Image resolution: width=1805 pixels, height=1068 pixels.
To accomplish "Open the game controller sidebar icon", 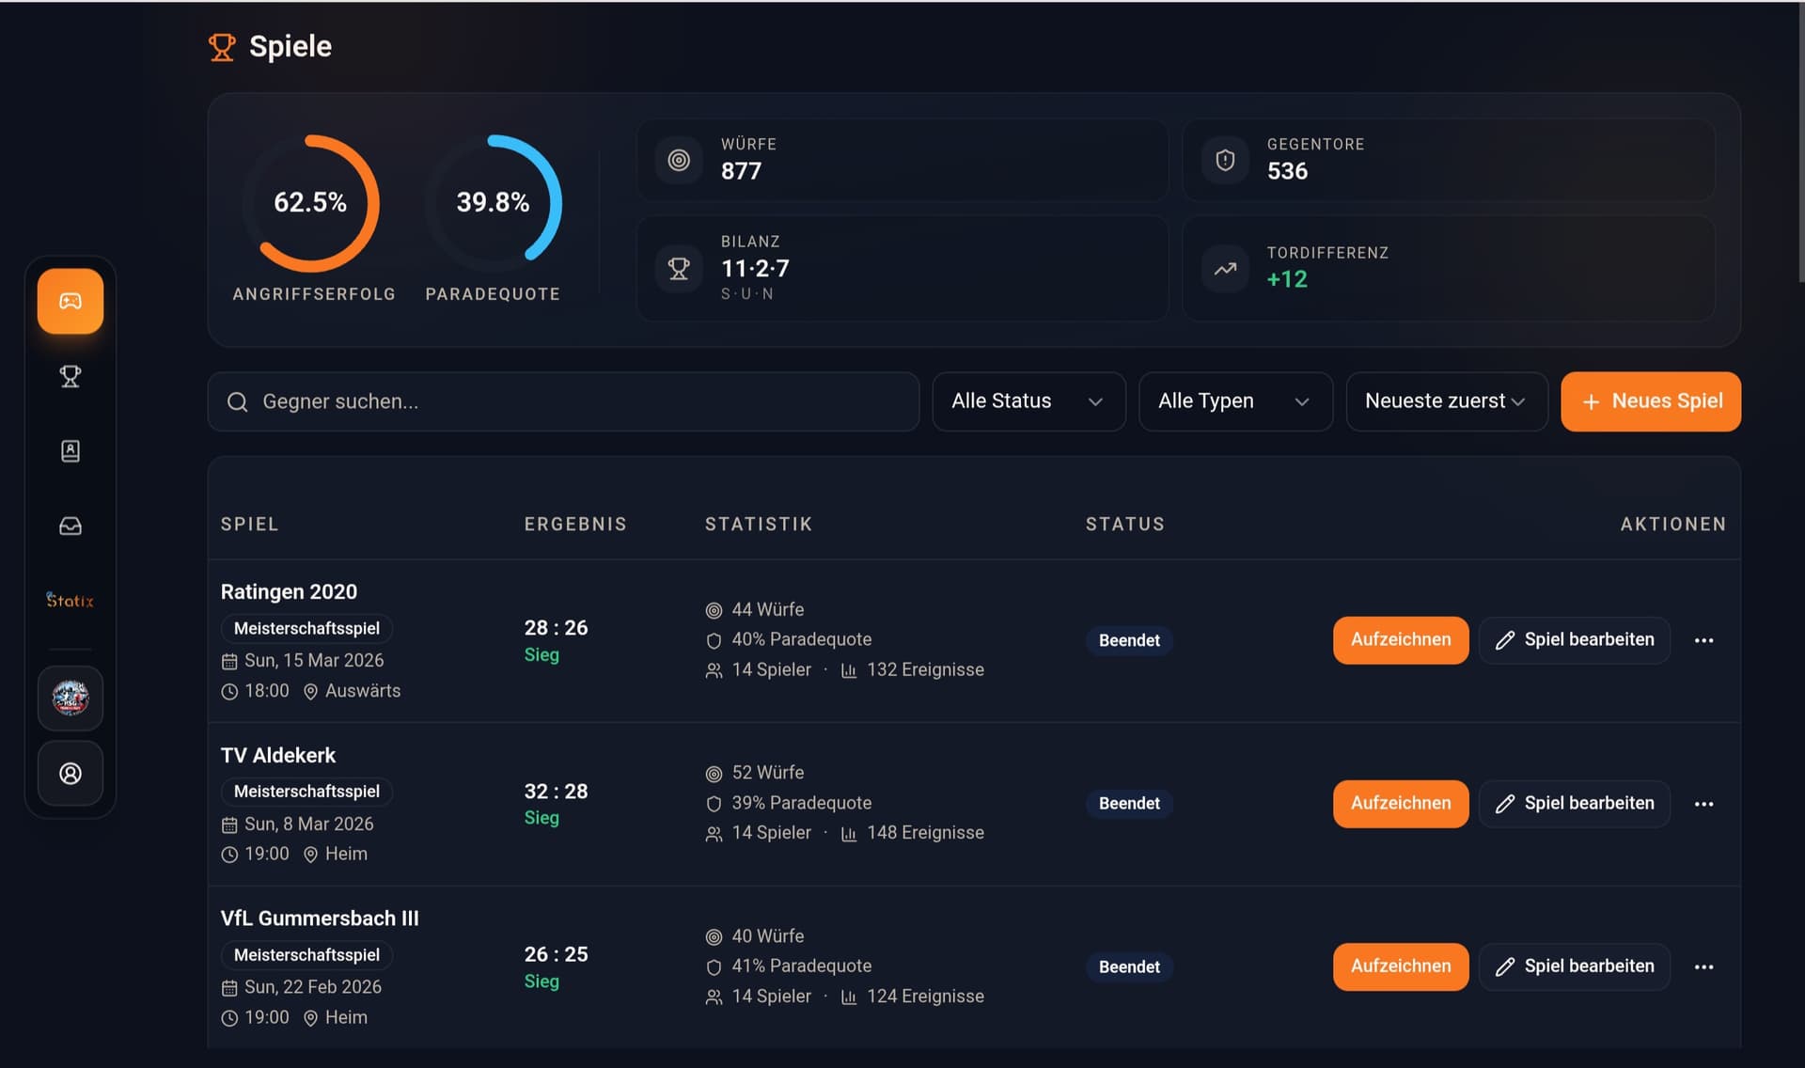I will (x=71, y=301).
